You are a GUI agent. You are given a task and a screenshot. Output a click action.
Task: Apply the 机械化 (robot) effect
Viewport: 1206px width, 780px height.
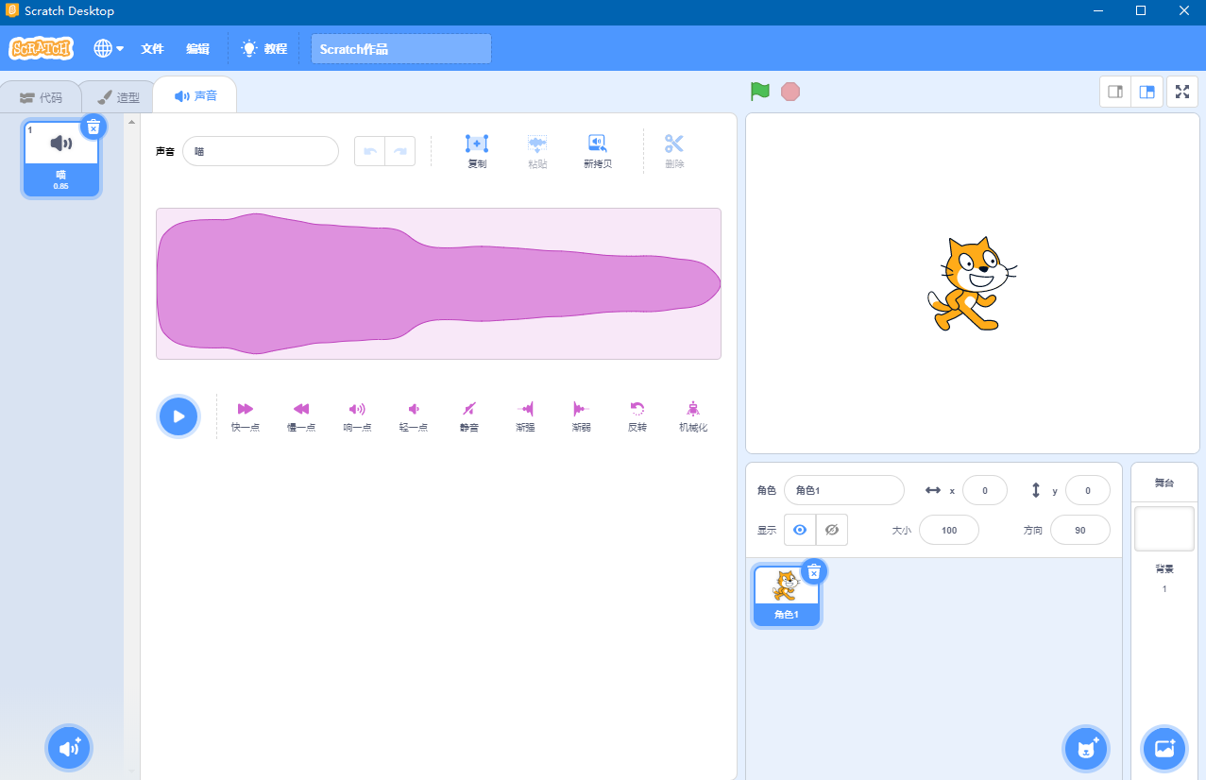tap(692, 415)
